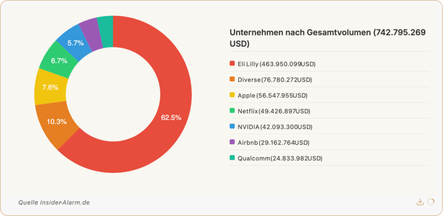Screen dimensions: 443x216
Task: Click the Unternehmen nach Gesamtvolumen chart title
Action: point(328,37)
